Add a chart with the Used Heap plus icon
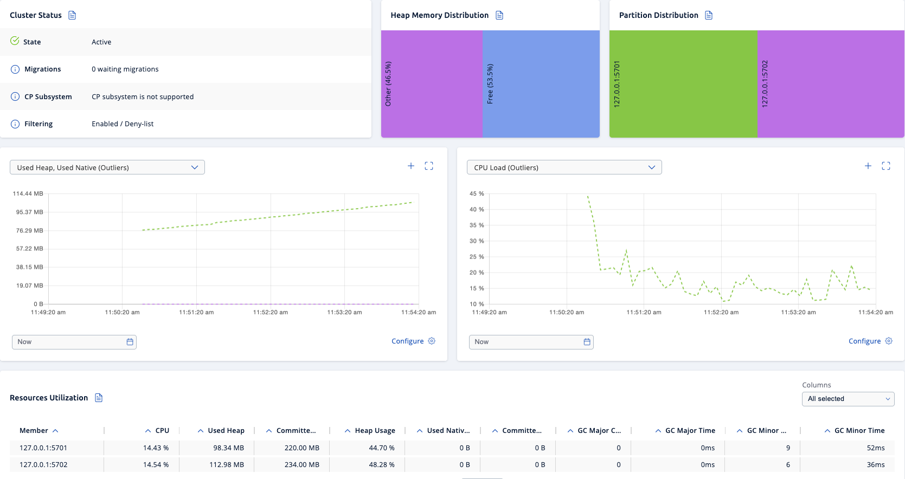The height and width of the screenshot is (479, 905). pyautogui.click(x=411, y=166)
